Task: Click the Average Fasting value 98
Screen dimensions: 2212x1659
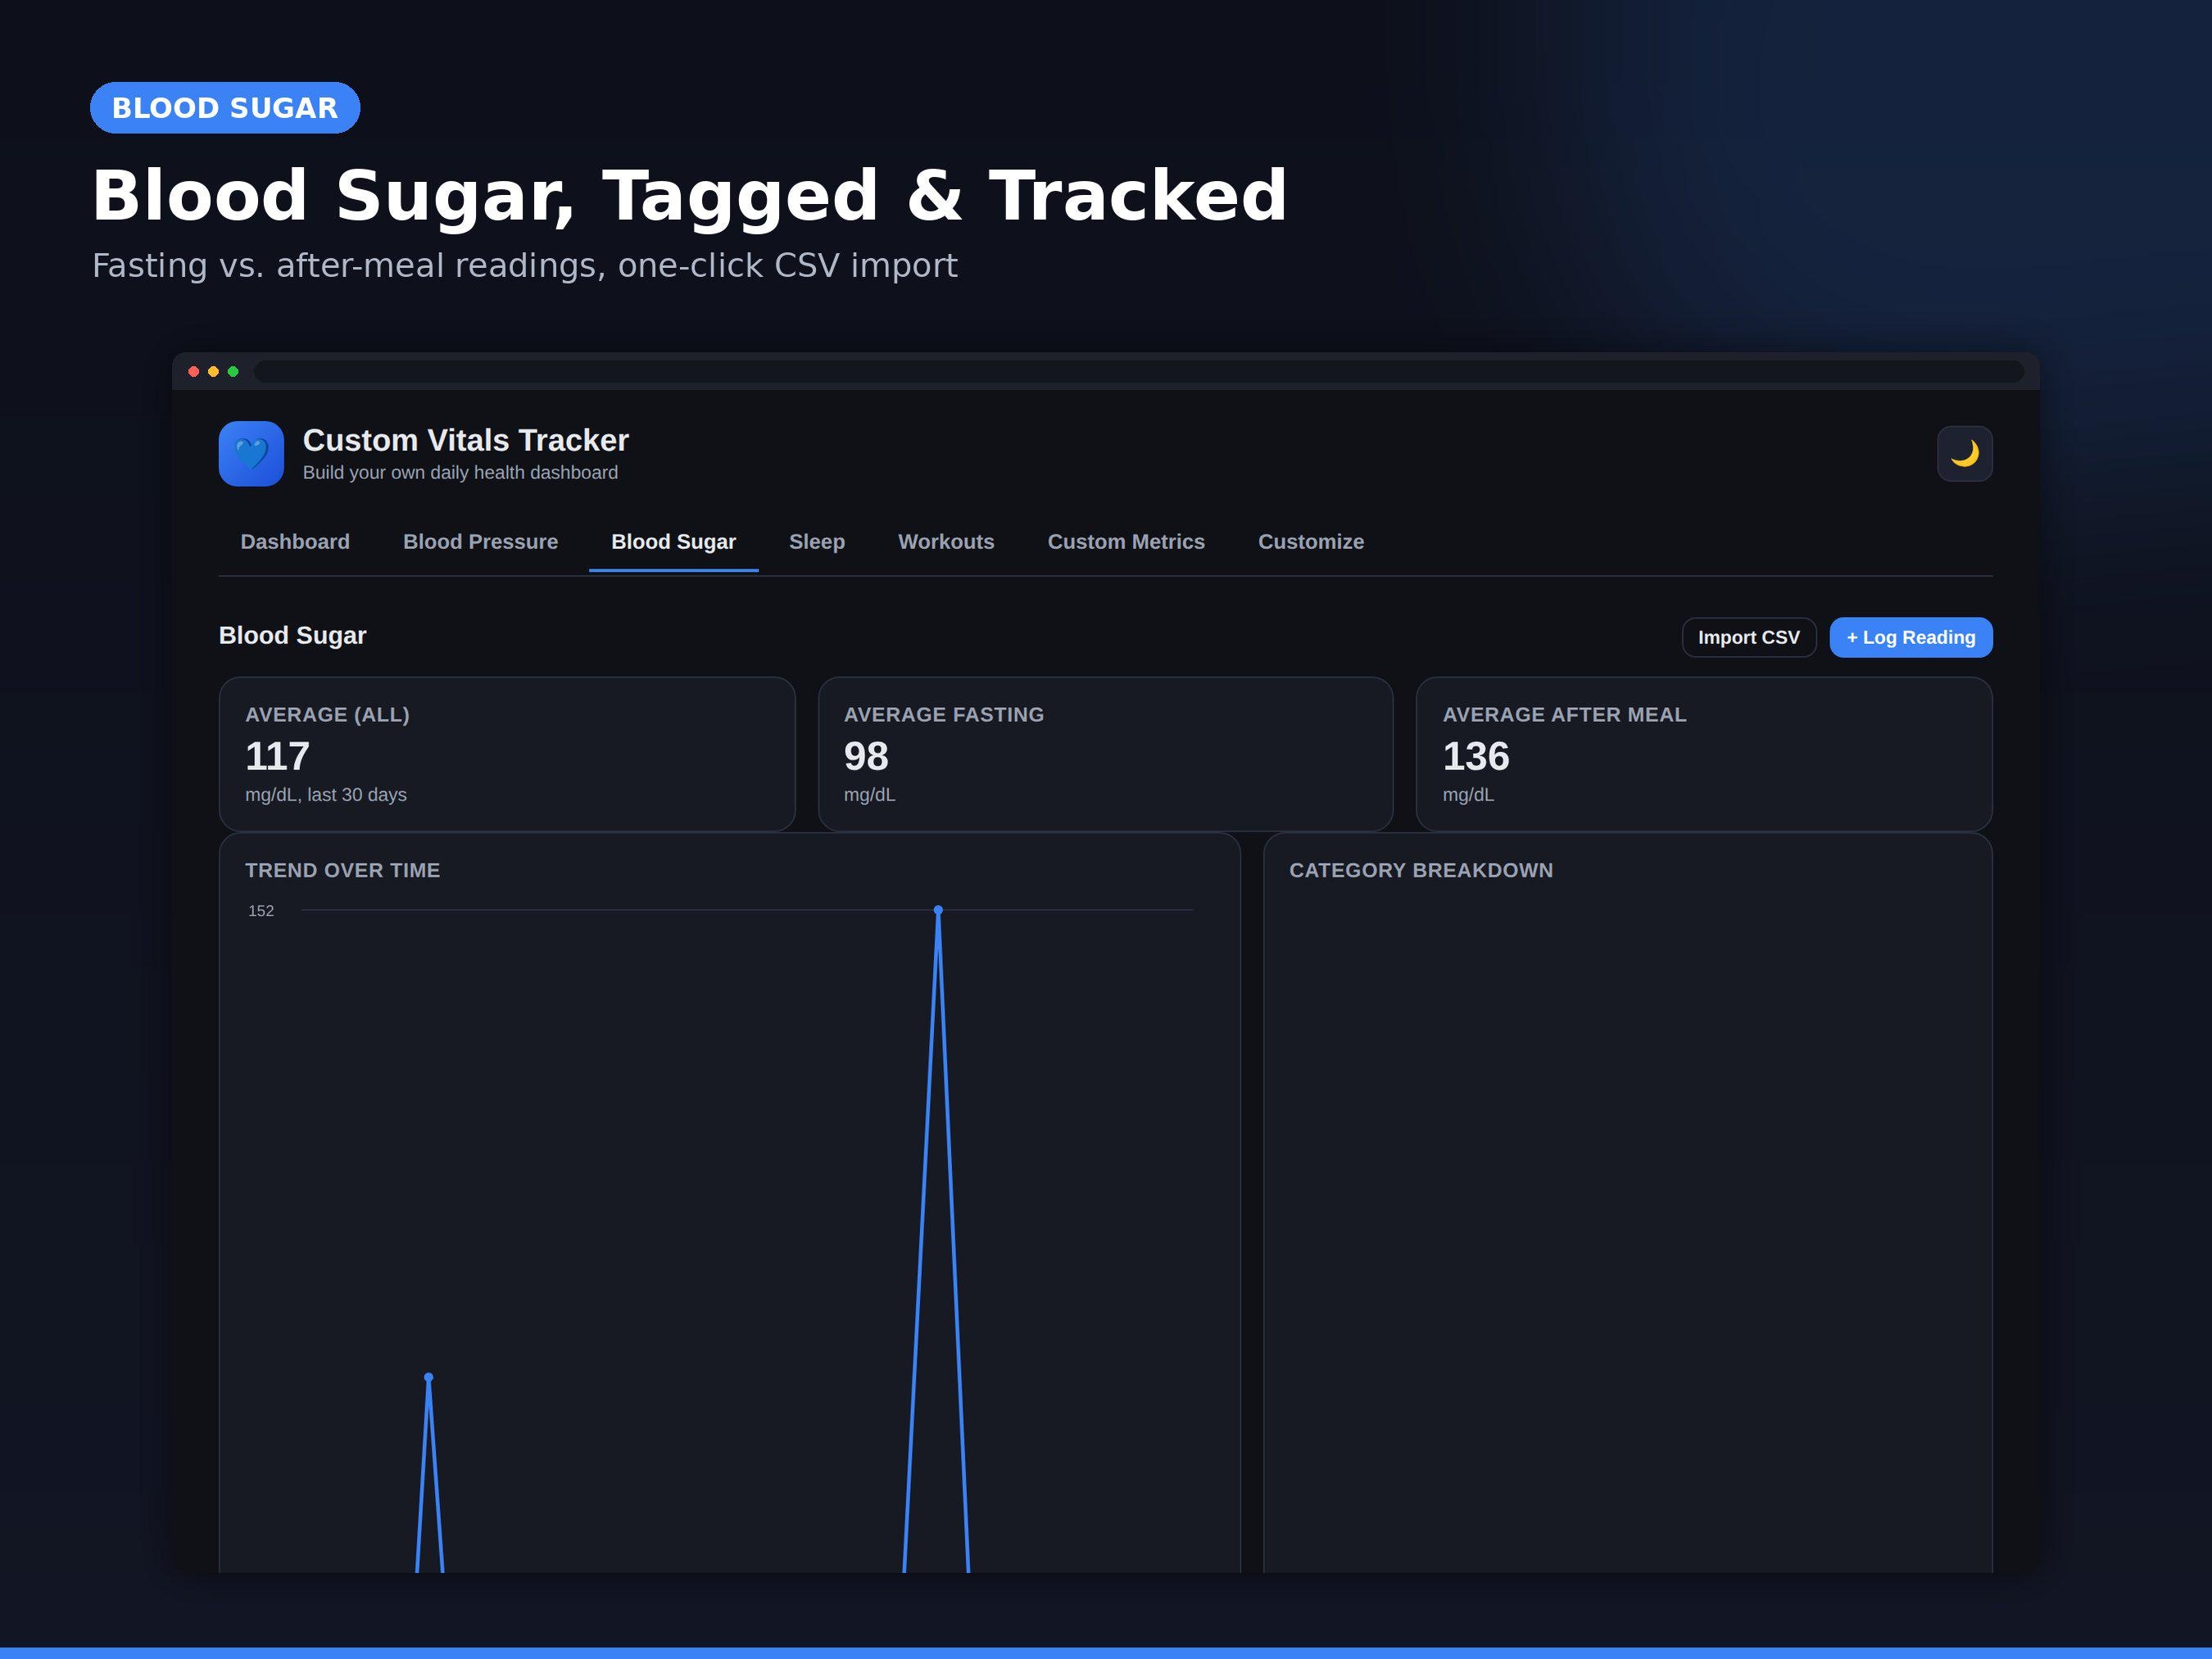Action: (866, 756)
